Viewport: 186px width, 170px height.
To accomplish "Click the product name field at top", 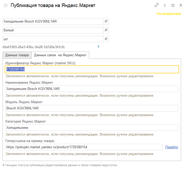I will [x=53, y=22].
